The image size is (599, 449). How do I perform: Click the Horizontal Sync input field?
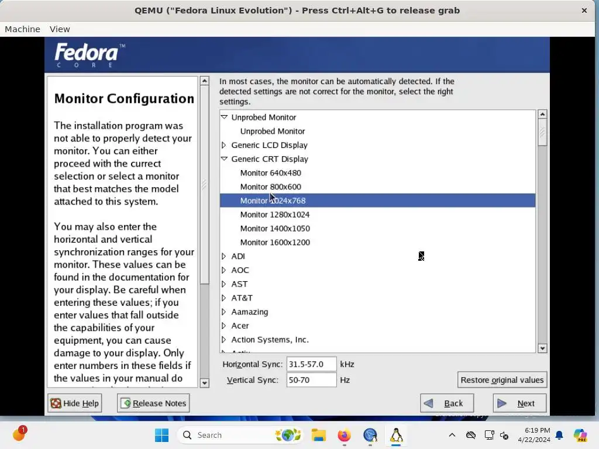tap(311, 364)
